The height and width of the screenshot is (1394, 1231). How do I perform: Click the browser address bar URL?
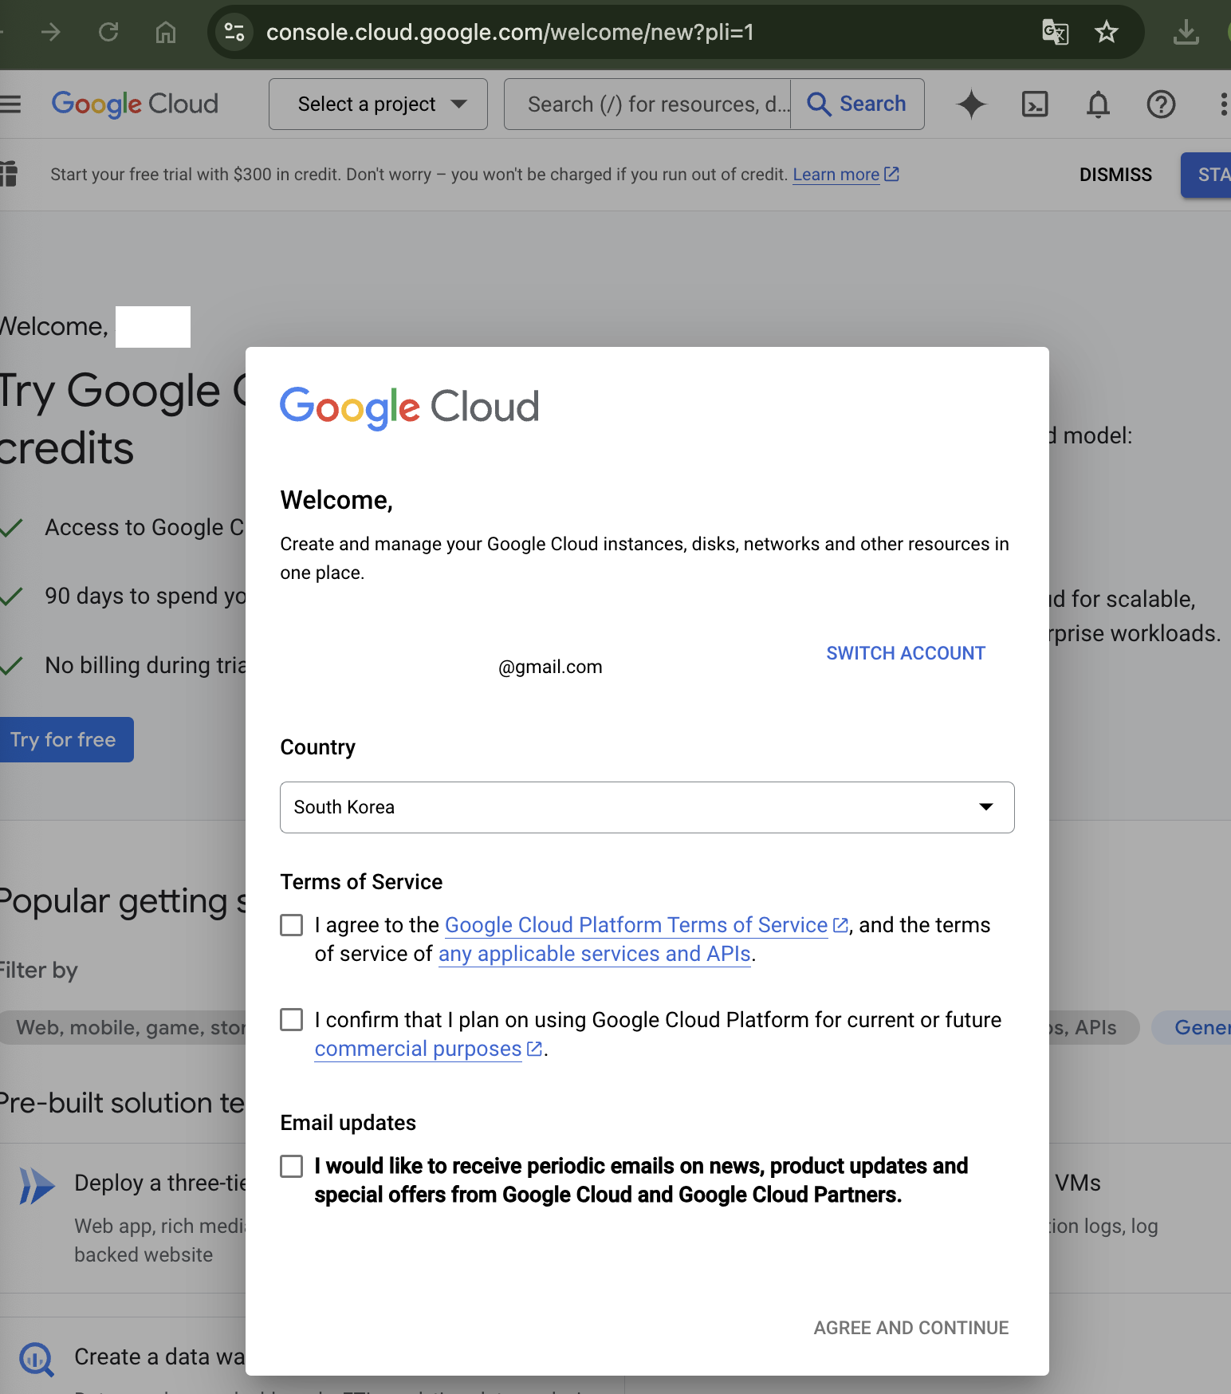coord(510,32)
